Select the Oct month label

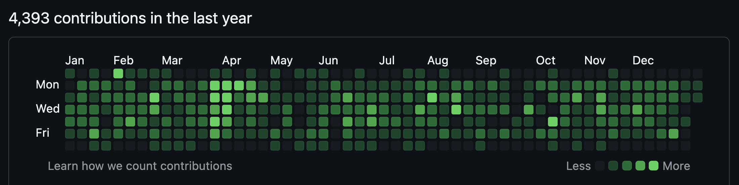tap(546, 60)
